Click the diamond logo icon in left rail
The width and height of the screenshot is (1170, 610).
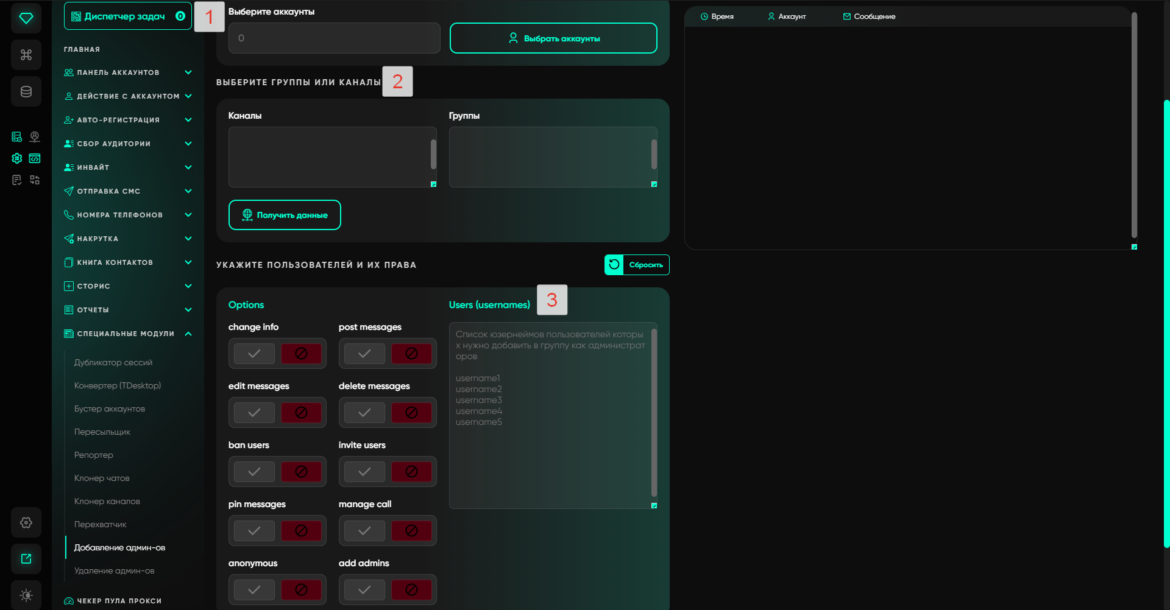pyautogui.click(x=26, y=18)
